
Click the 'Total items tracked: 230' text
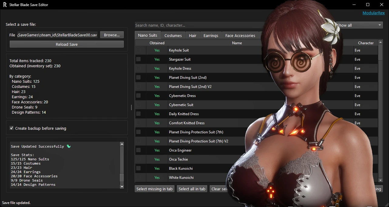30,61
